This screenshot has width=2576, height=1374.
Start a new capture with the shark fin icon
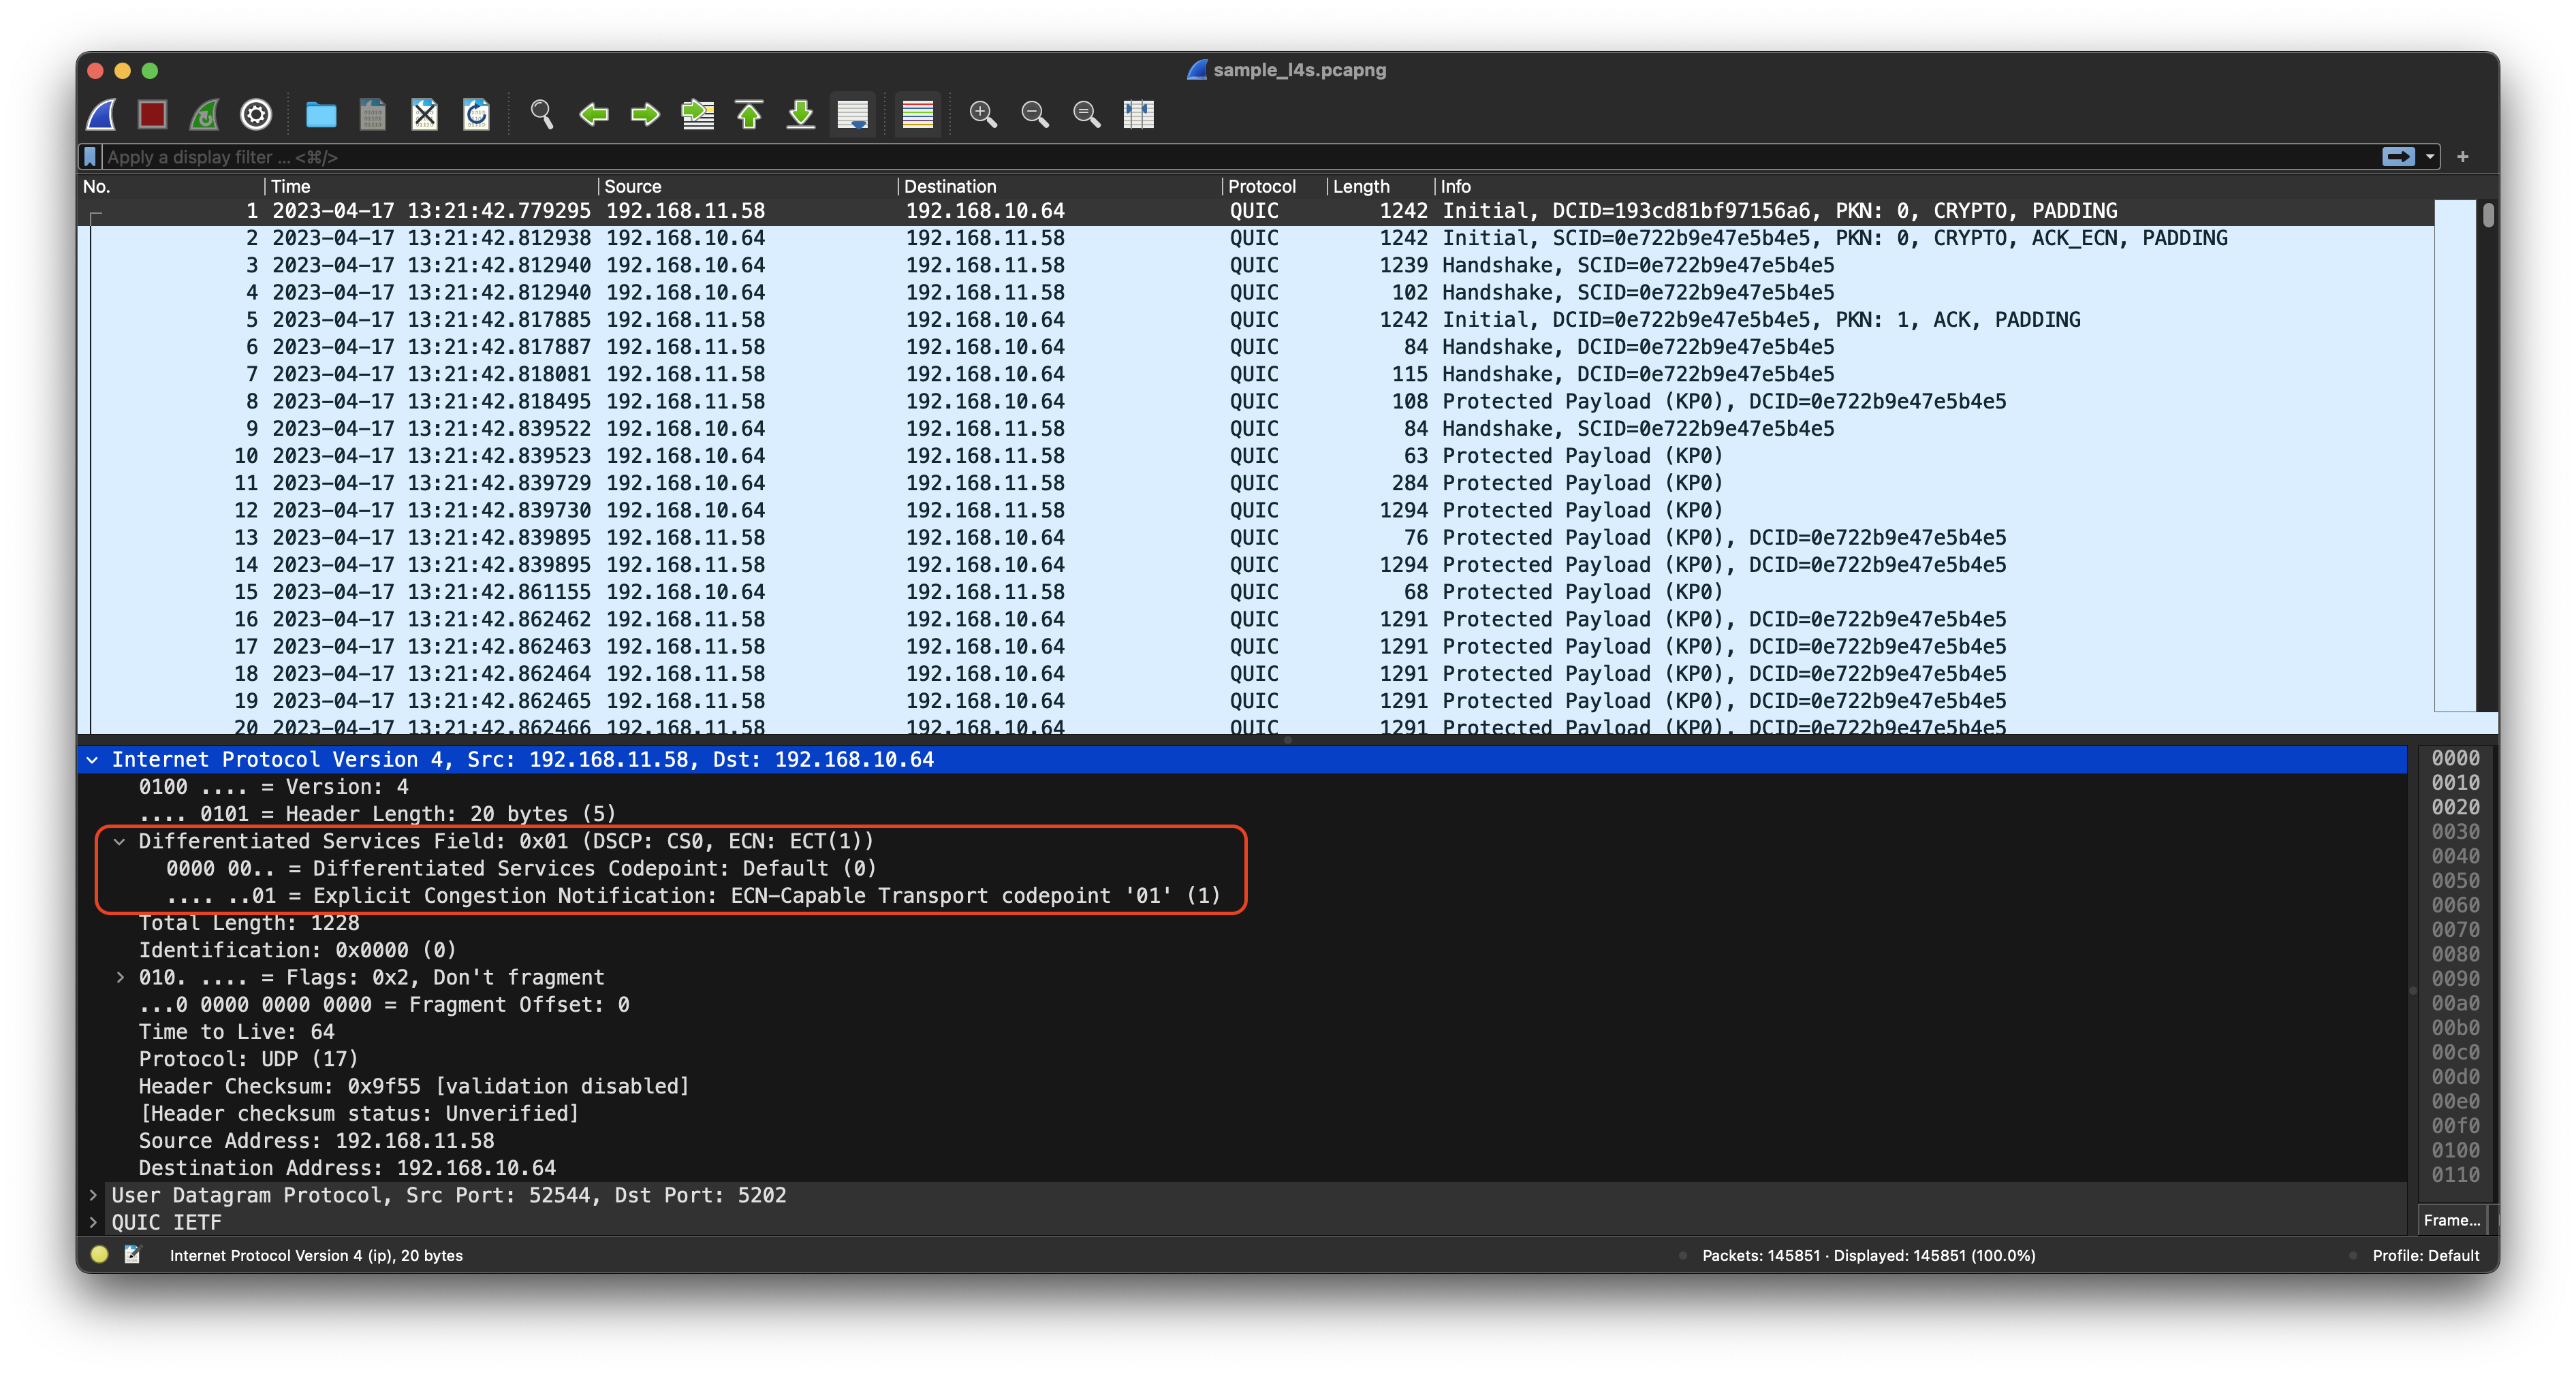(x=100, y=114)
